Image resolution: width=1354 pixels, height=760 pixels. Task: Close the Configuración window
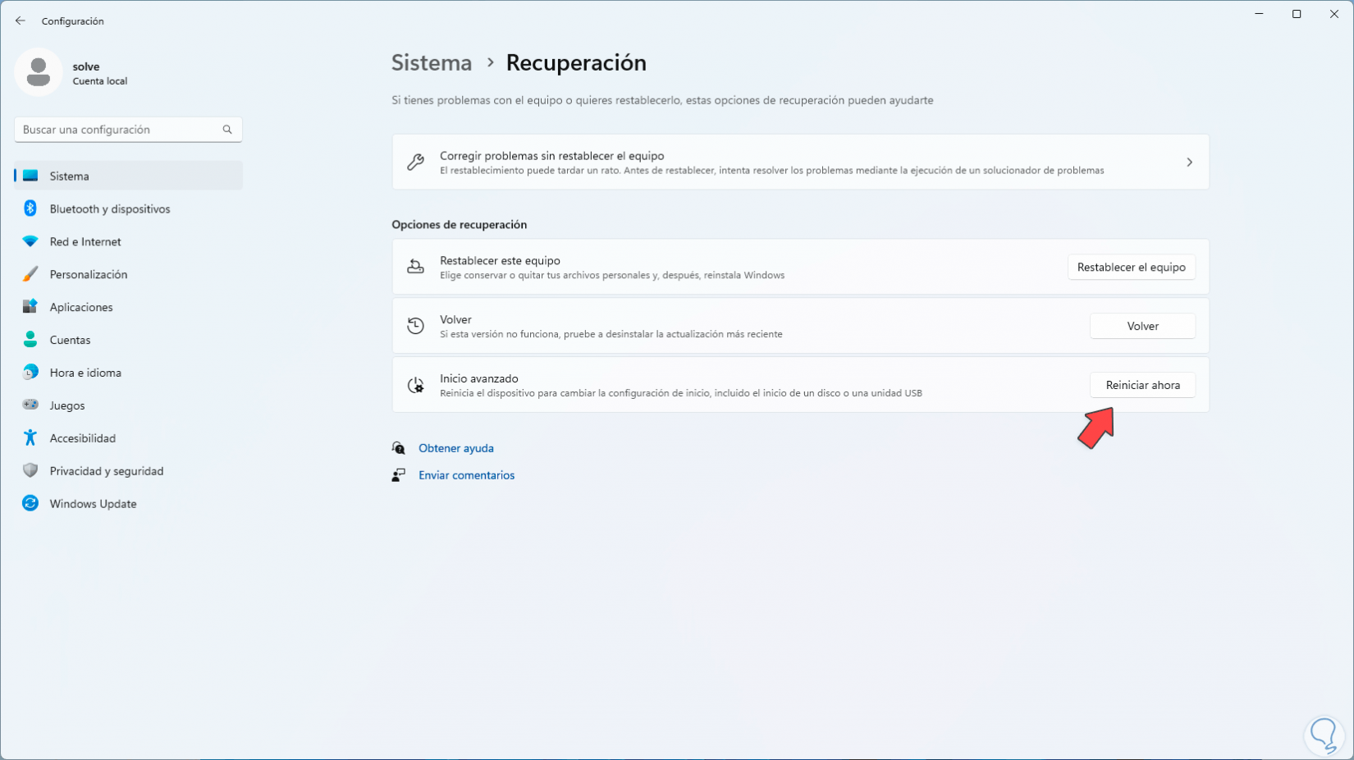click(x=1334, y=14)
